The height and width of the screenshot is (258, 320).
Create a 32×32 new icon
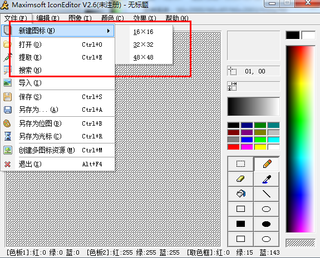[143, 44]
